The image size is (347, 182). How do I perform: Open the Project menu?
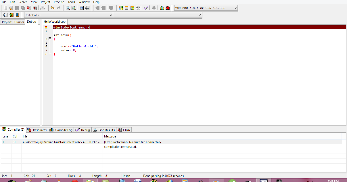click(x=45, y=2)
